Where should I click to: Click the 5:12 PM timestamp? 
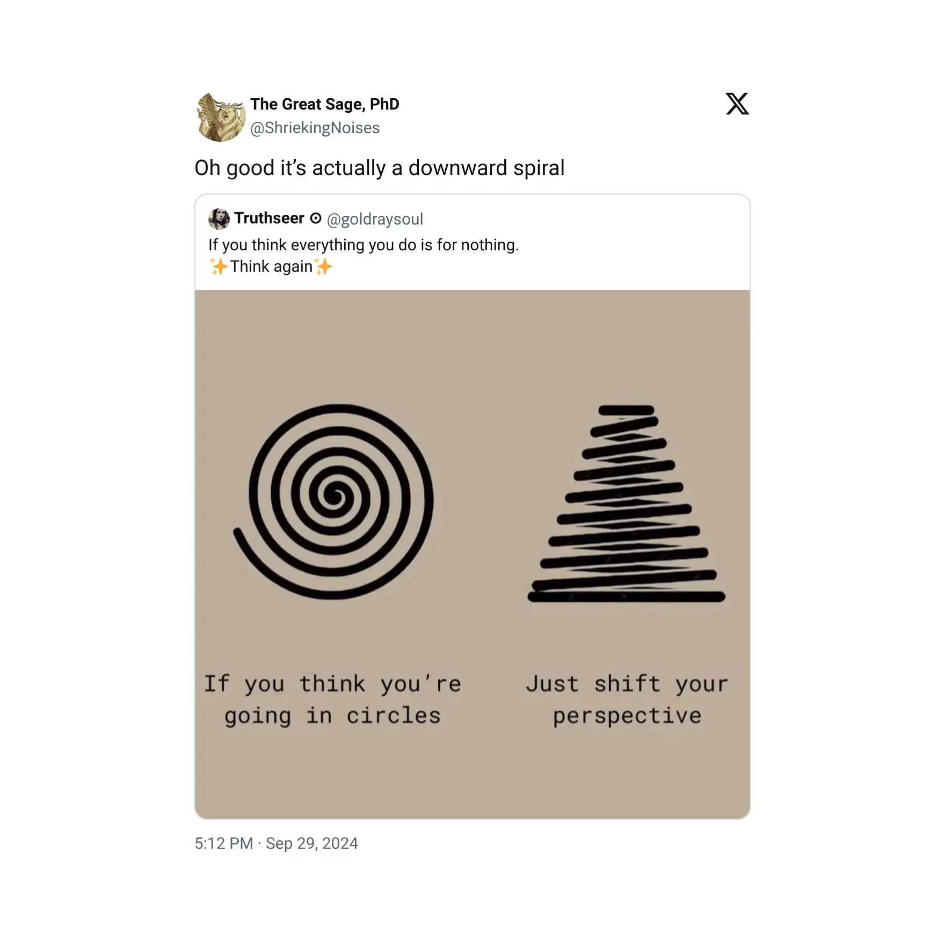[224, 843]
